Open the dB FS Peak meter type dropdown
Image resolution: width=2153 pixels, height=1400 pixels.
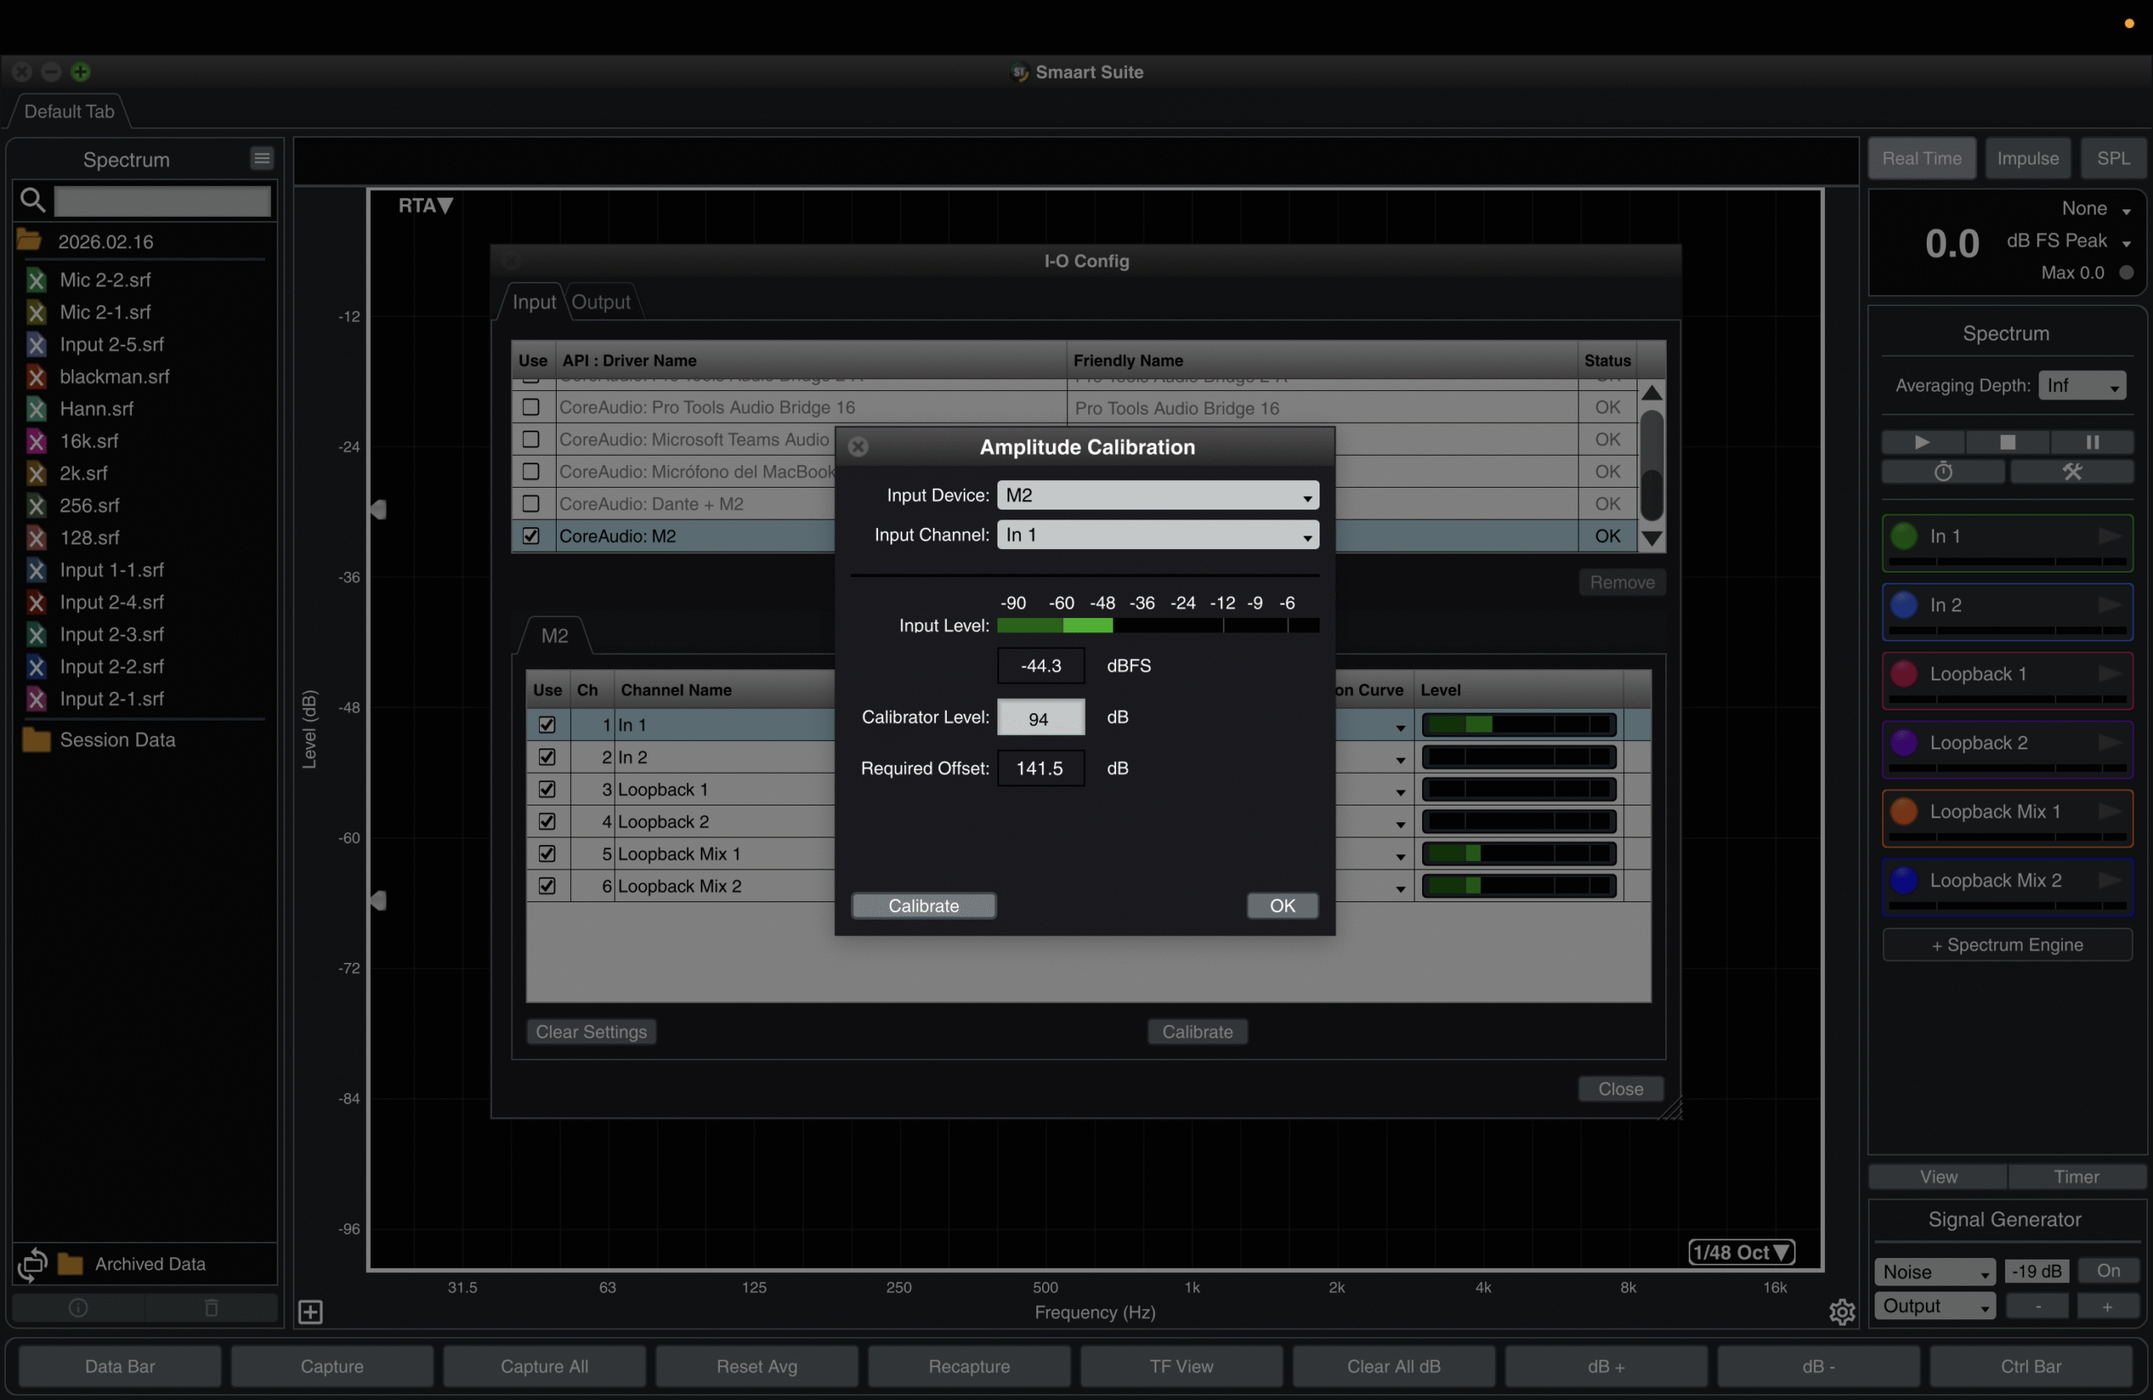[x=2069, y=241]
